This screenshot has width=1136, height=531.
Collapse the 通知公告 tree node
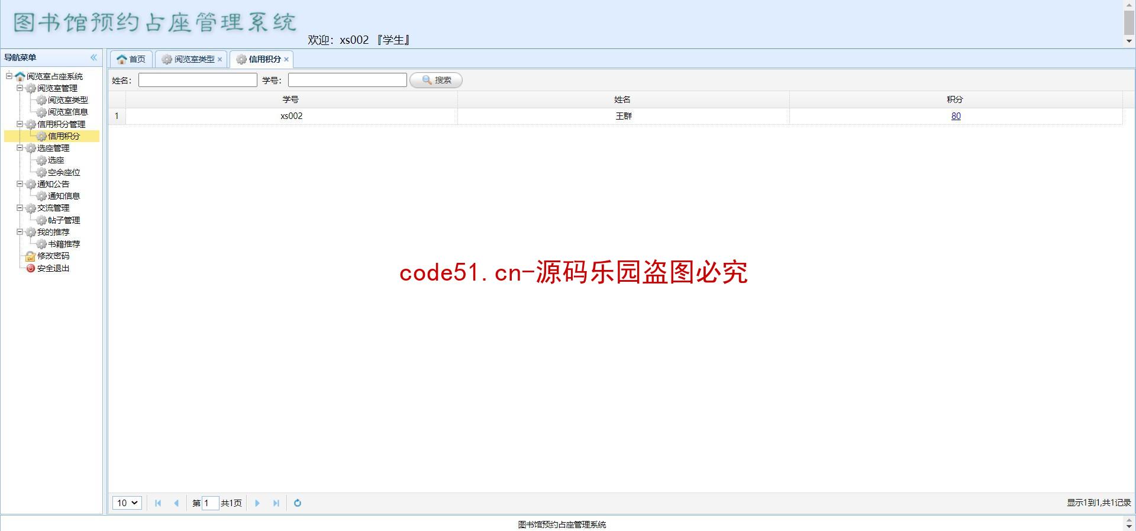pos(20,184)
